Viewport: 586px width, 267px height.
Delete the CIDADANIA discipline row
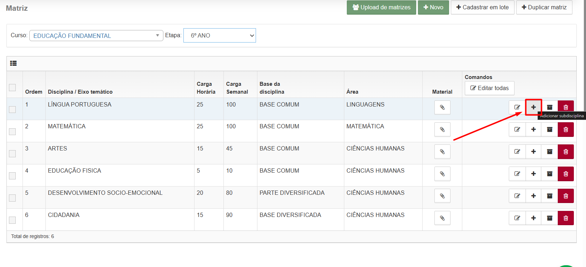pyautogui.click(x=566, y=218)
